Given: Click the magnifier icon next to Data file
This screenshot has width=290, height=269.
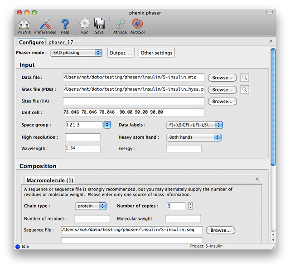Looking at the screenshot, I should coord(245,78).
